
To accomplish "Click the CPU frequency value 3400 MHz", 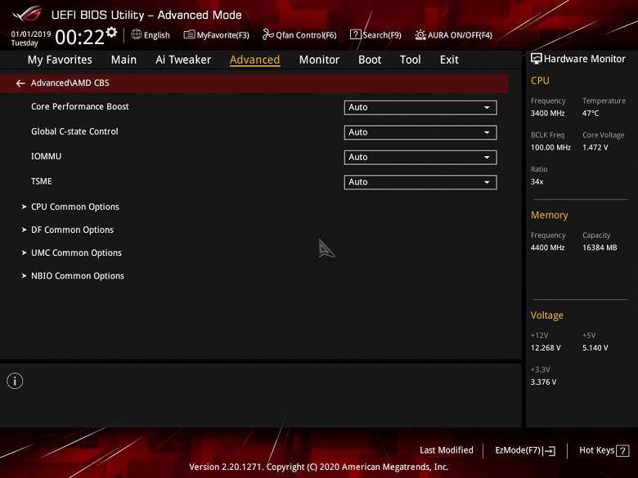I will (547, 114).
